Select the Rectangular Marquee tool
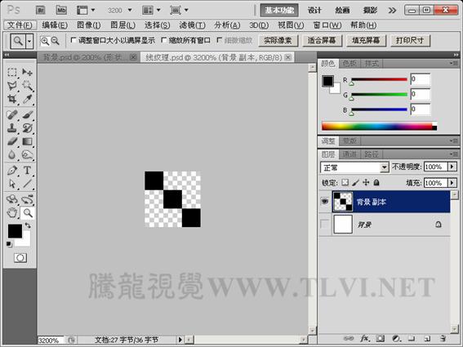Viewport: 463px width, 347px height. pyautogui.click(x=11, y=72)
